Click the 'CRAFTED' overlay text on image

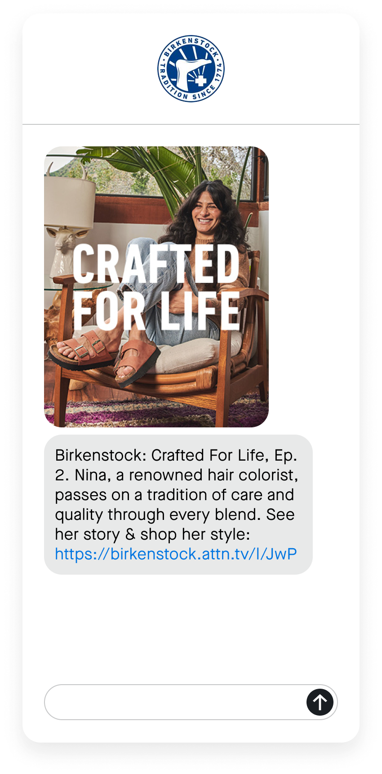coord(156,264)
